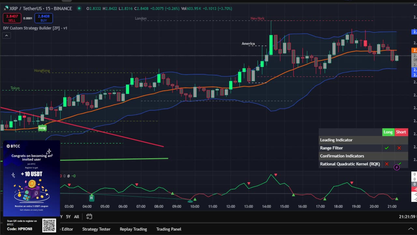
Task: Click the Leading Indicator row
Action: tap(363, 140)
